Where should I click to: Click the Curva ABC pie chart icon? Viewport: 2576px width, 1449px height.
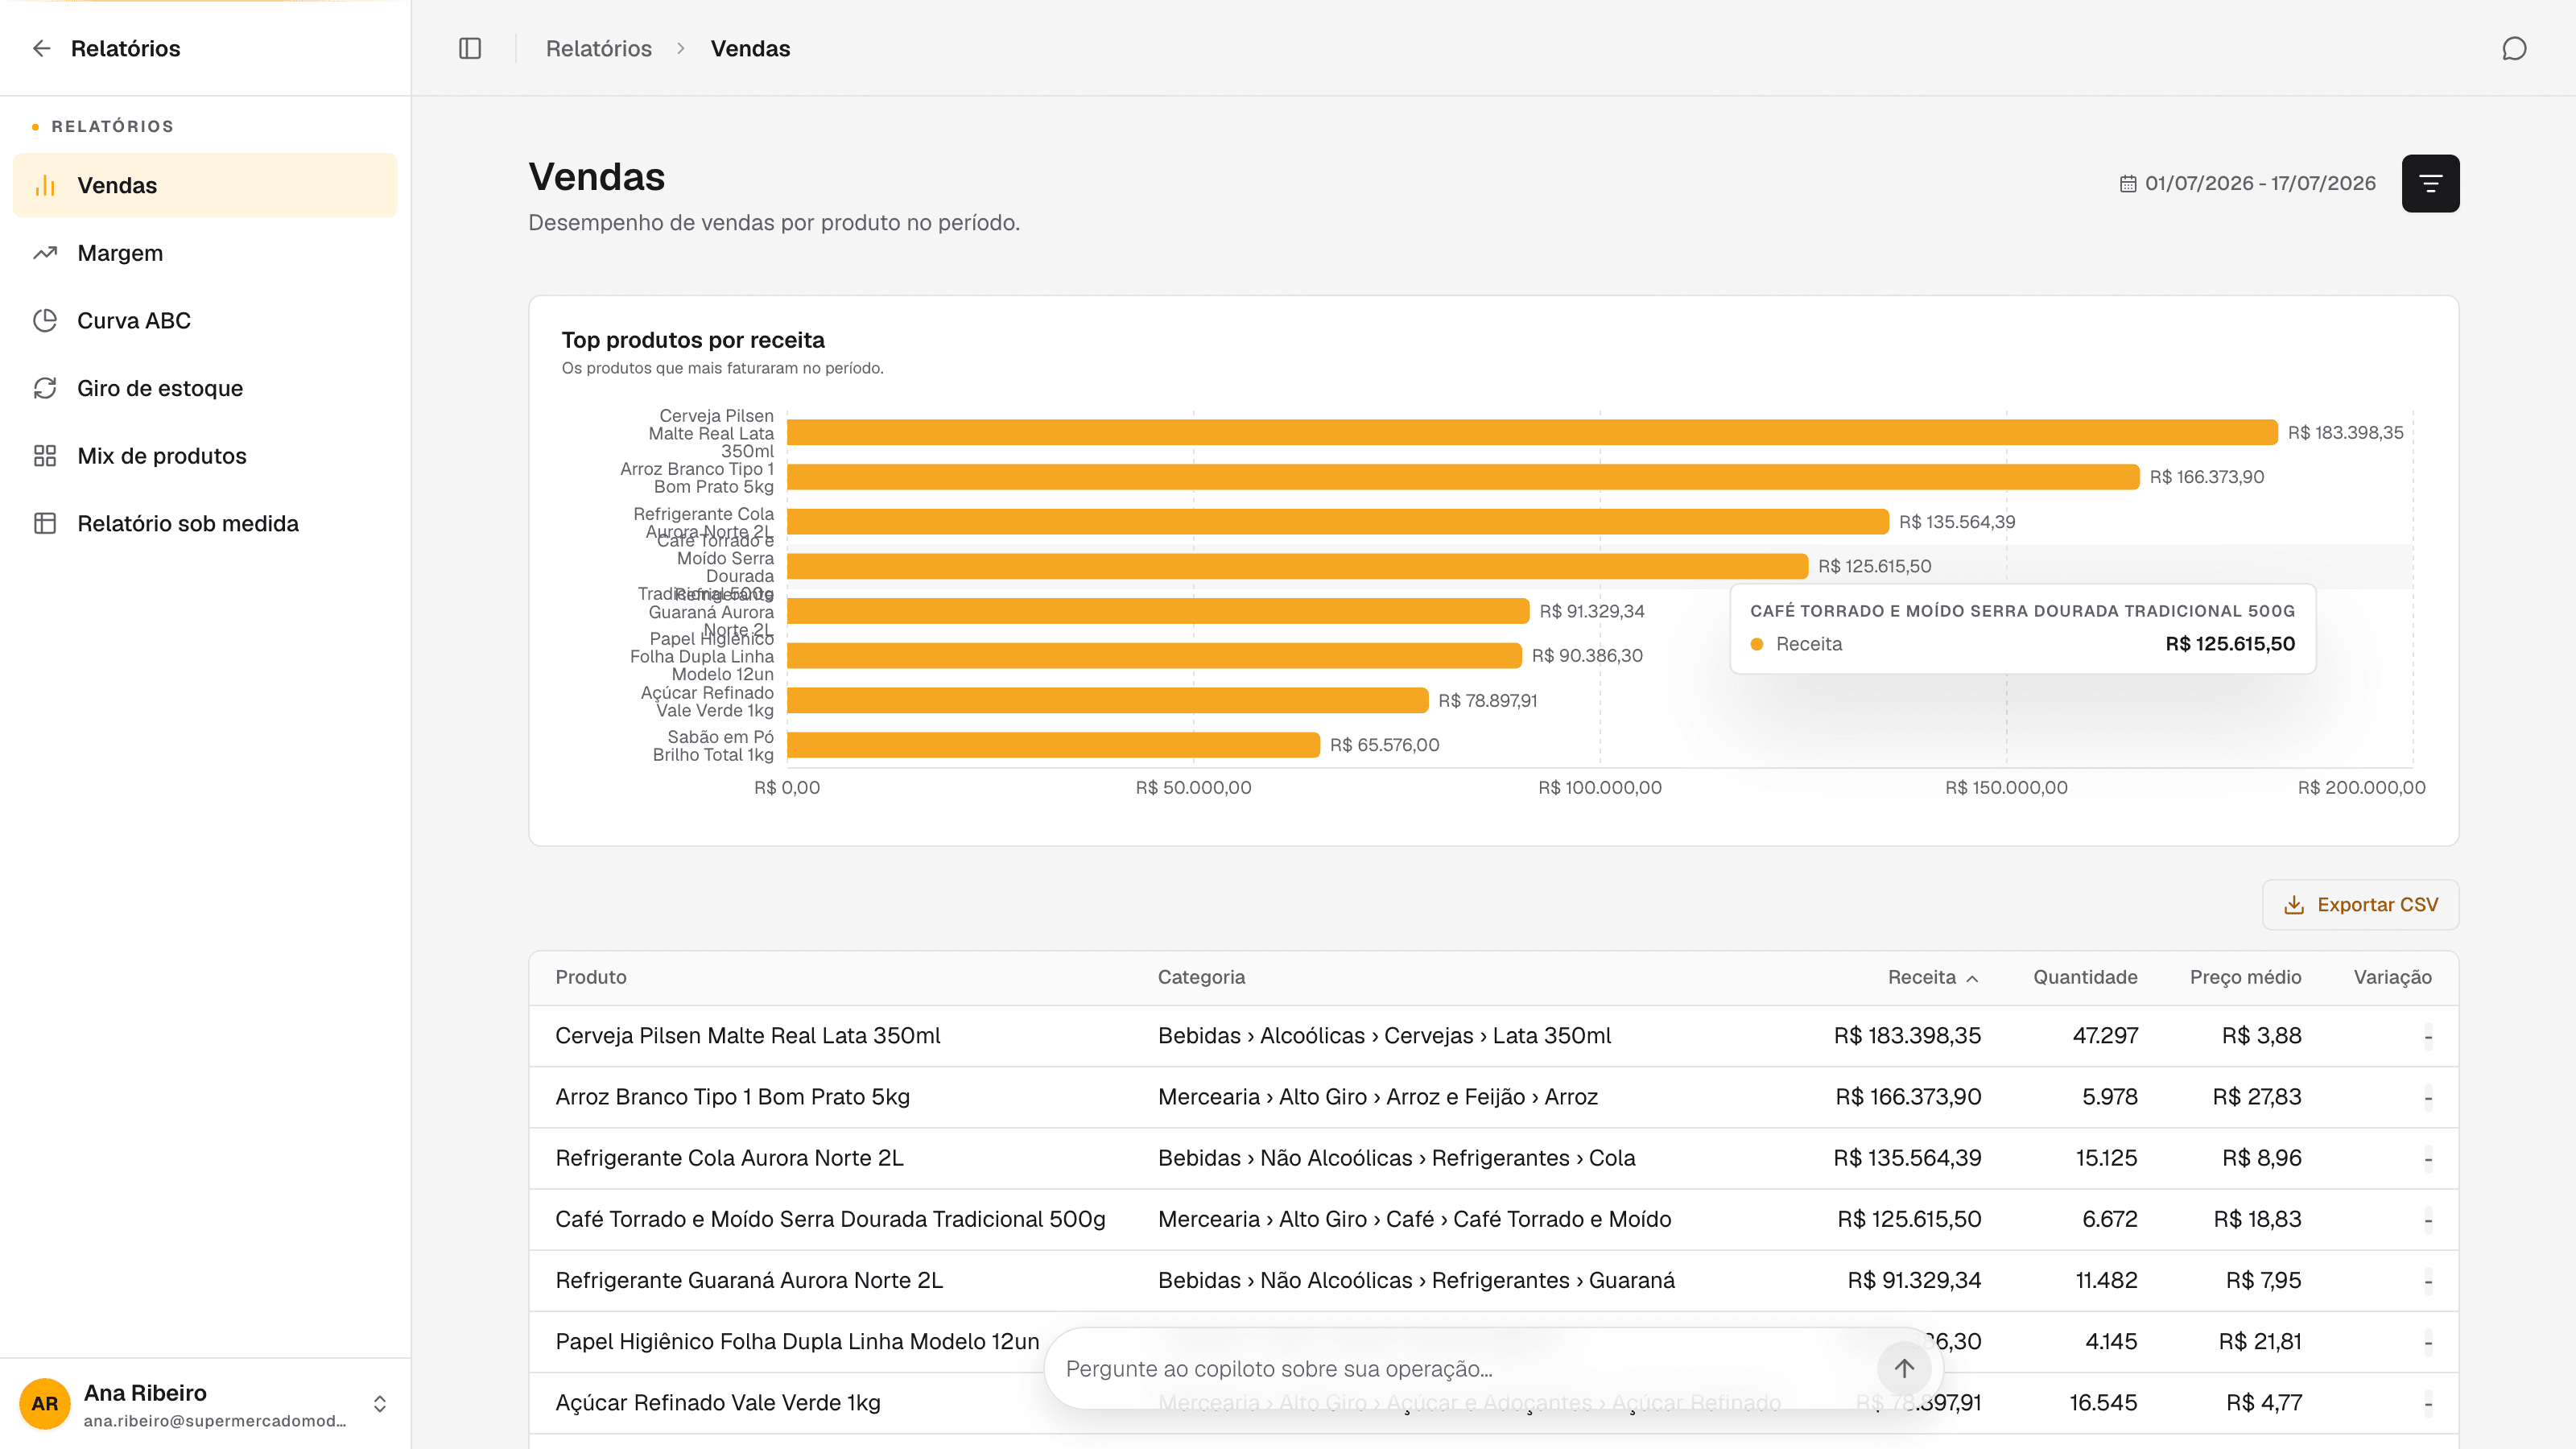[x=45, y=320]
